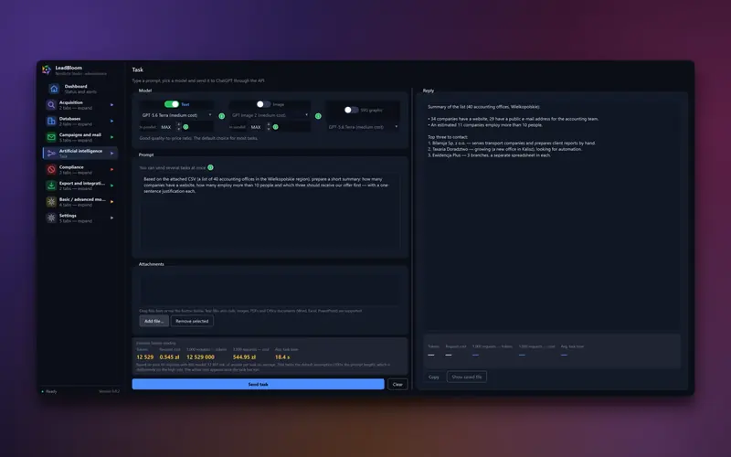This screenshot has height=457, width=731.
Task: Click 'Summary of the list' reply line
Action: (x=484, y=107)
